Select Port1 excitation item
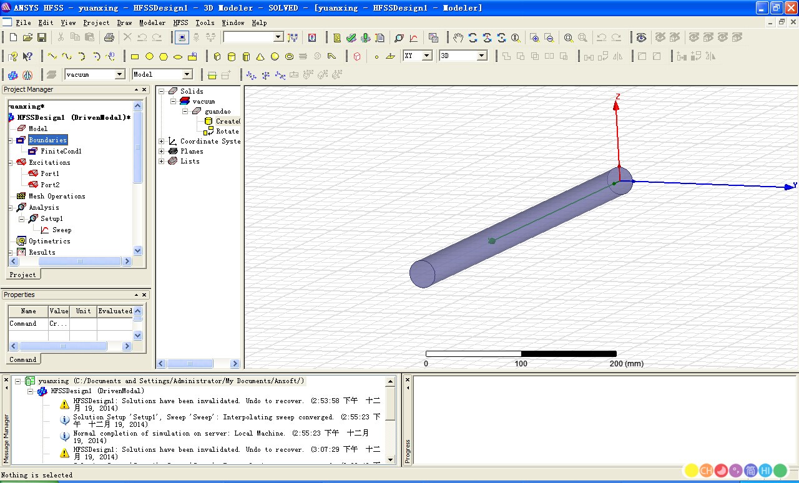This screenshot has width=799, height=483. pos(50,173)
